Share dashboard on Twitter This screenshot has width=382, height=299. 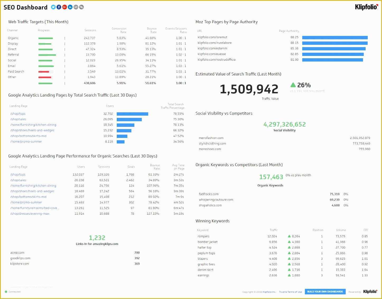[x=53, y=7]
